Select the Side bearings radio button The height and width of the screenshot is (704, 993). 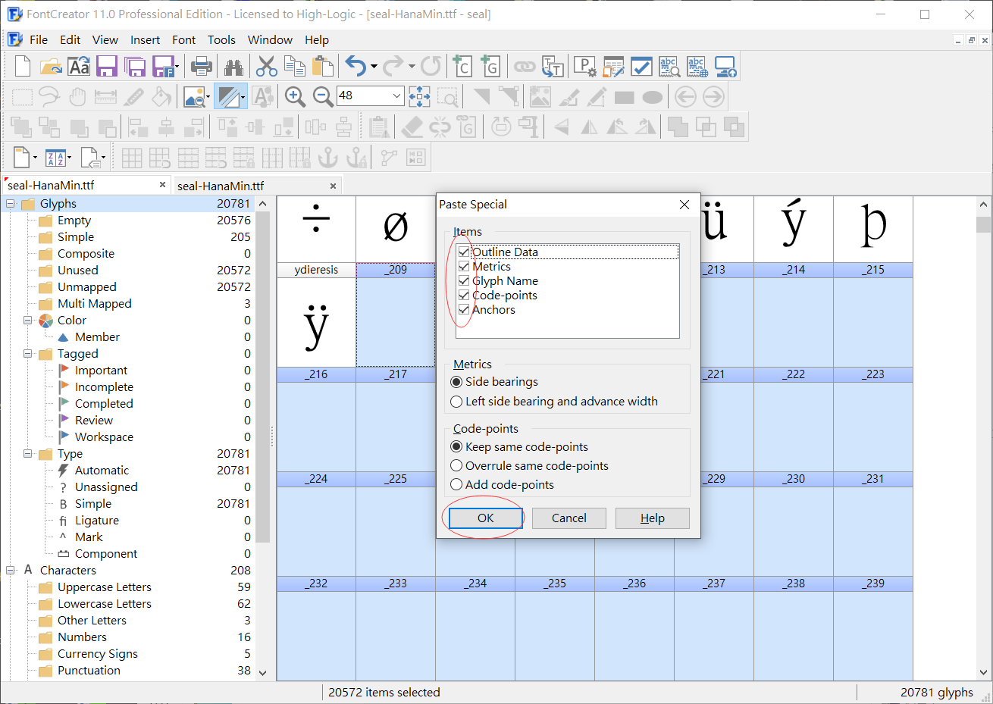(456, 382)
